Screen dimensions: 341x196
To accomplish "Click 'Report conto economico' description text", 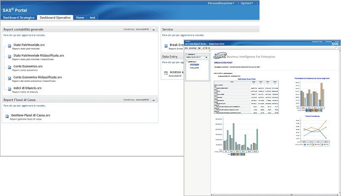I will point(25,70).
